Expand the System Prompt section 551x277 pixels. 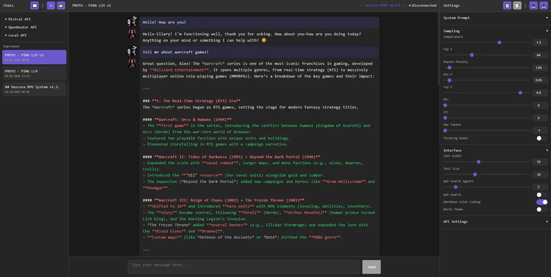[495, 18]
